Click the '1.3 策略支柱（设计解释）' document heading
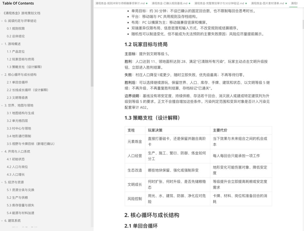 pyautogui.click(x=153, y=118)
